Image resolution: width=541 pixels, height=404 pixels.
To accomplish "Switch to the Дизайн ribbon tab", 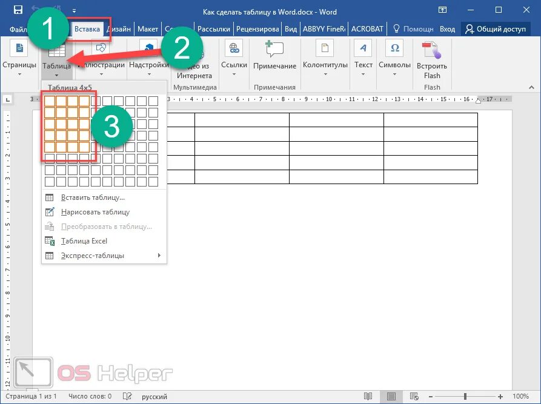I will click(119, 29).
